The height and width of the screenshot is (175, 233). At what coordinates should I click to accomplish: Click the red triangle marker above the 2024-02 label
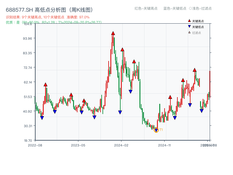122,50
